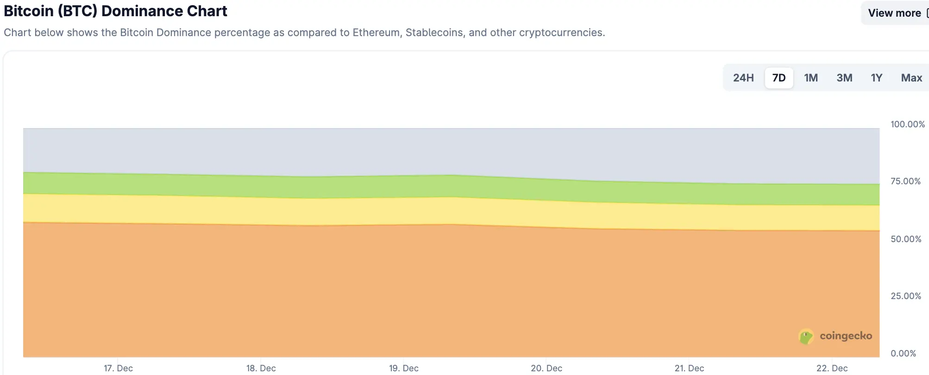The image size is (929, 375).
Task: Click the gray other-cryptocurrencies area
Action: (x=417, y=148)
